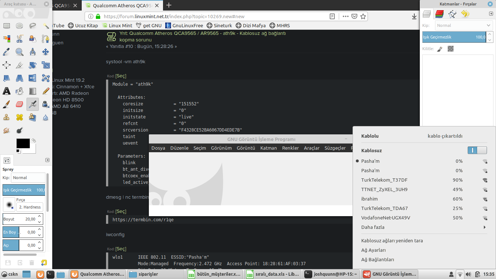
Task: Switch to the Paths tab in Katmanlar panel
Action: point(452,14)
